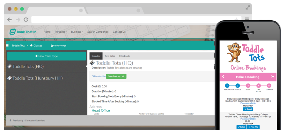287x130 pixels.
Task: Open the Business dropdown menu
Action: [x=77, y=32]
